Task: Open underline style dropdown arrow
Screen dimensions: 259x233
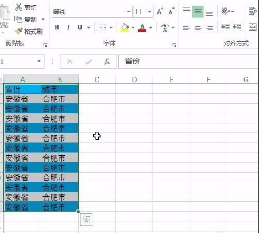Action: [x=88, y=28]
